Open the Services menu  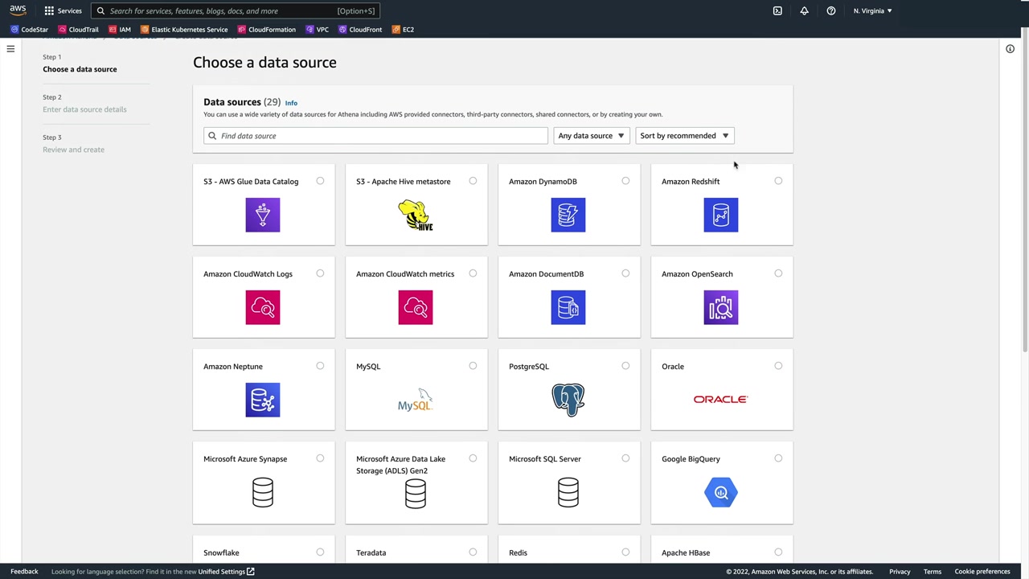click(x=63, y=11)
